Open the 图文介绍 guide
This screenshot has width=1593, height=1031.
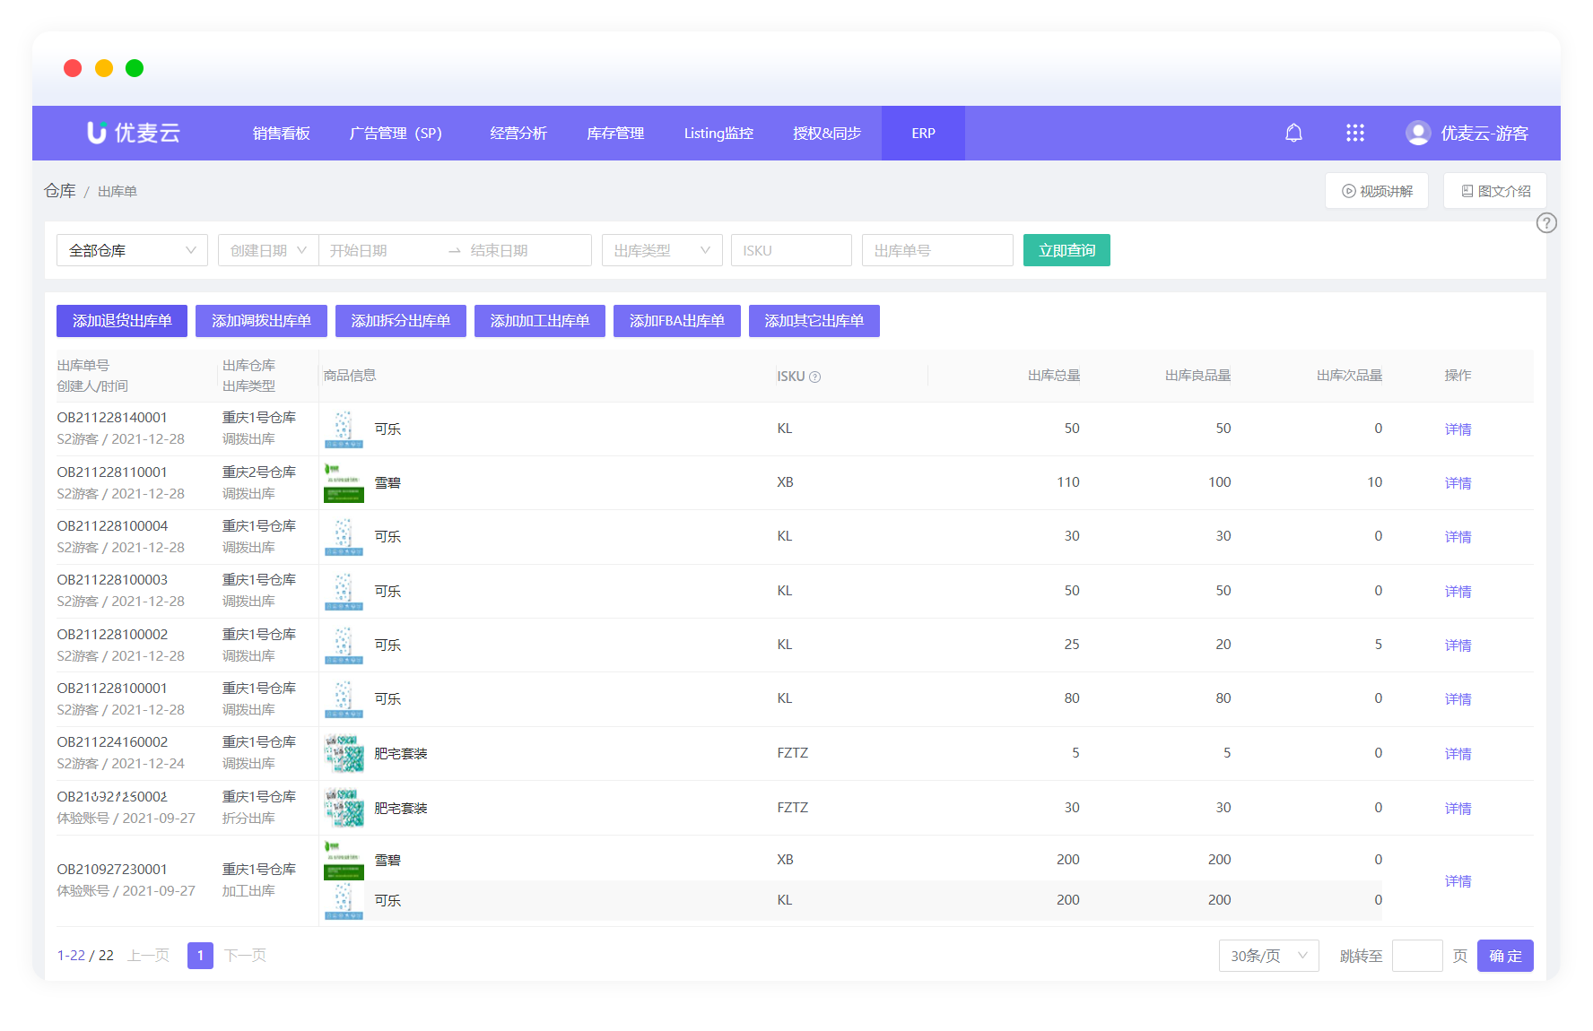tap(1494, 191)
